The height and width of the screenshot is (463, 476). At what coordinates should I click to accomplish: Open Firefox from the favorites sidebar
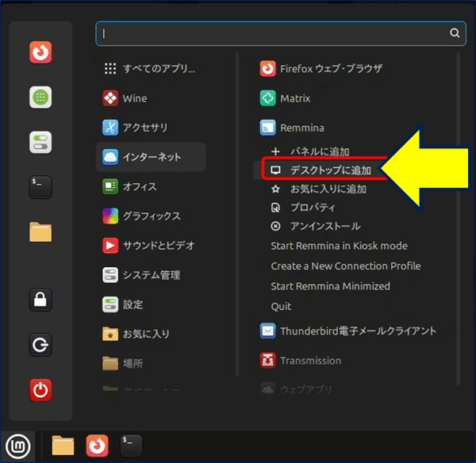40,52
